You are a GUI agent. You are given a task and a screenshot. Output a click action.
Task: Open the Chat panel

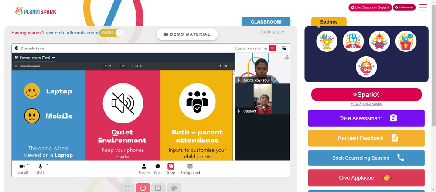tap(158, 169)
